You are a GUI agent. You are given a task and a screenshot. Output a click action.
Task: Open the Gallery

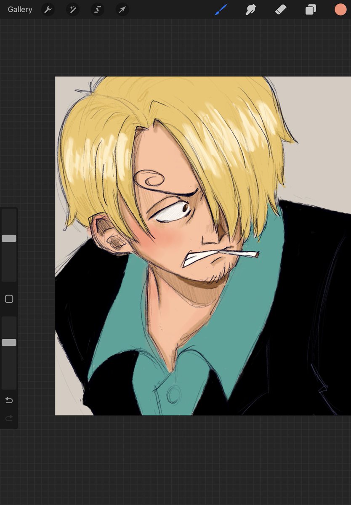(x=20, y=9)
